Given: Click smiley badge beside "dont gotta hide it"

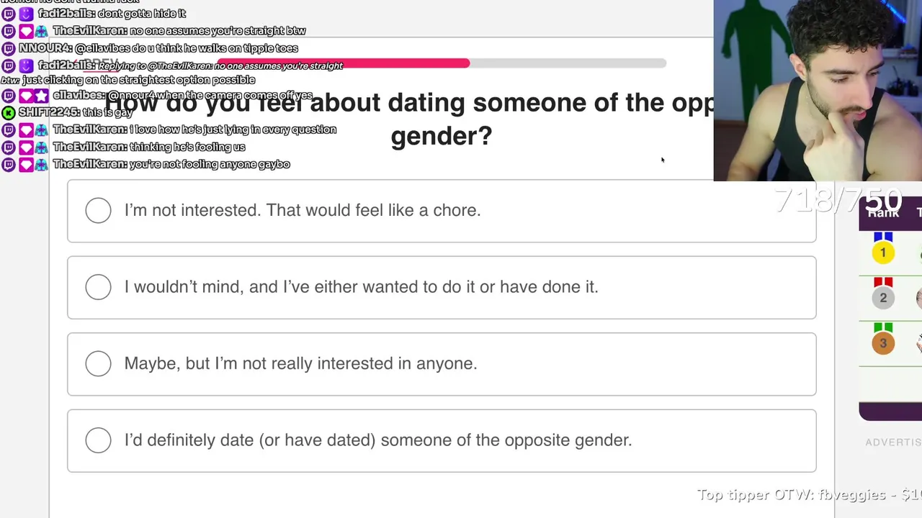Looking at the screenshot, I should [x=26, y=14].
